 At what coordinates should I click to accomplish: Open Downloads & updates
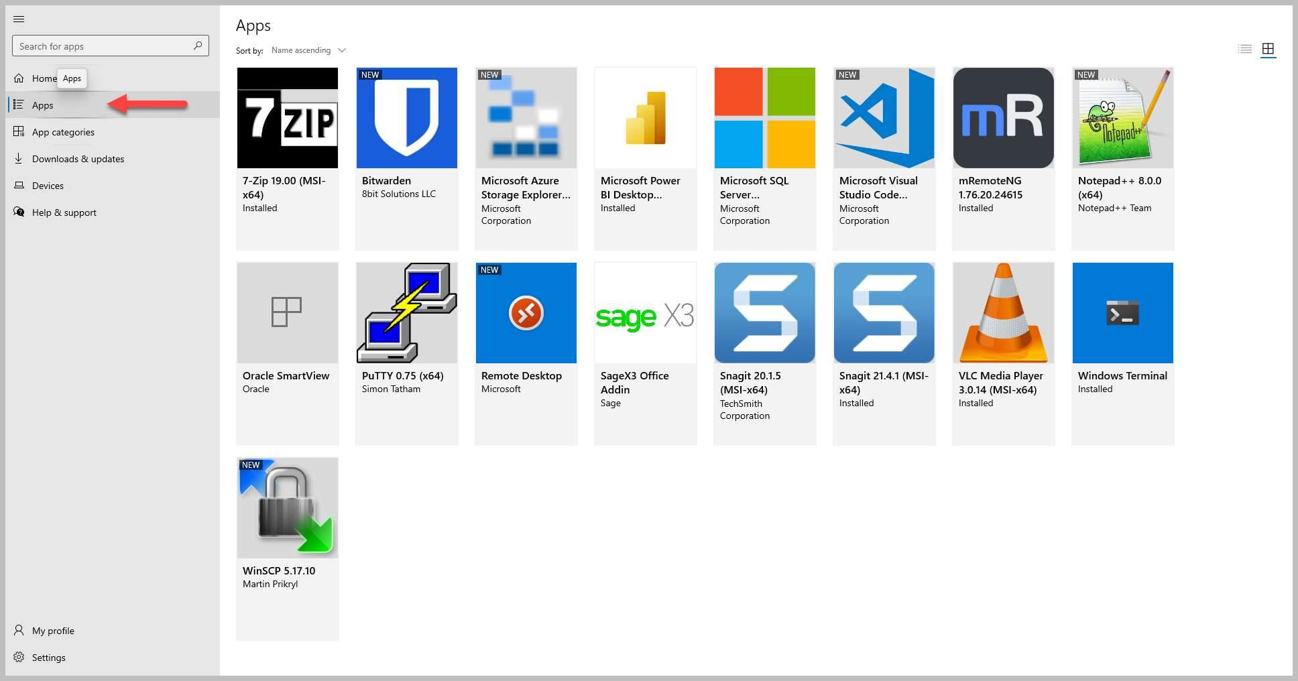point(113,159)
